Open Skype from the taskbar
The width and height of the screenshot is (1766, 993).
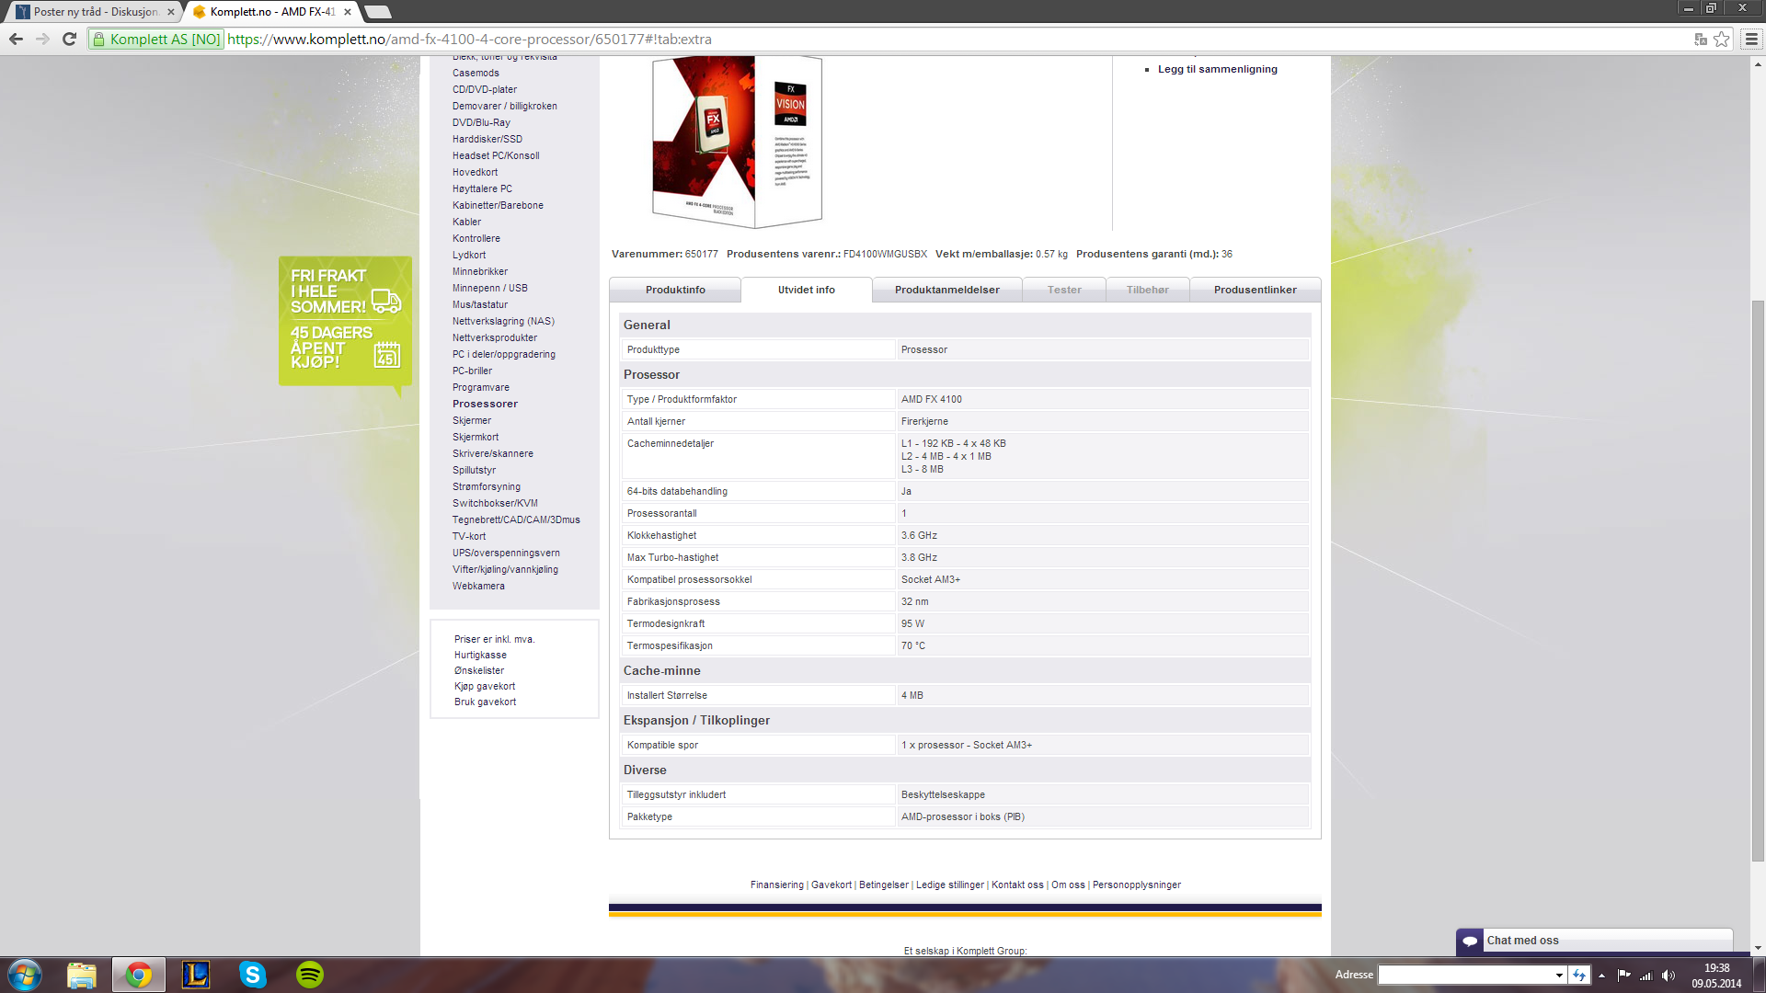tap(253, 975)
